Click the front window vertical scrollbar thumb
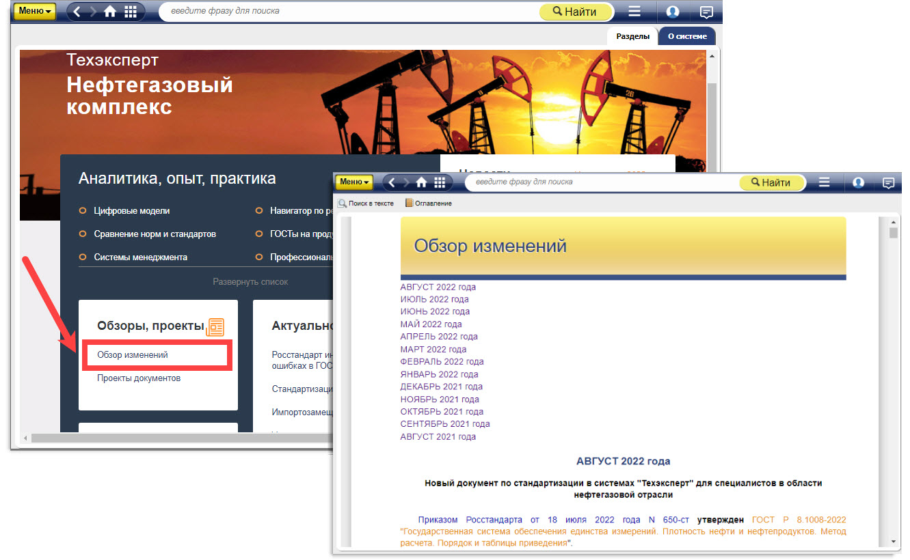Image resolution: width=910 pixels, height=560 pixels. coord(893,233)
